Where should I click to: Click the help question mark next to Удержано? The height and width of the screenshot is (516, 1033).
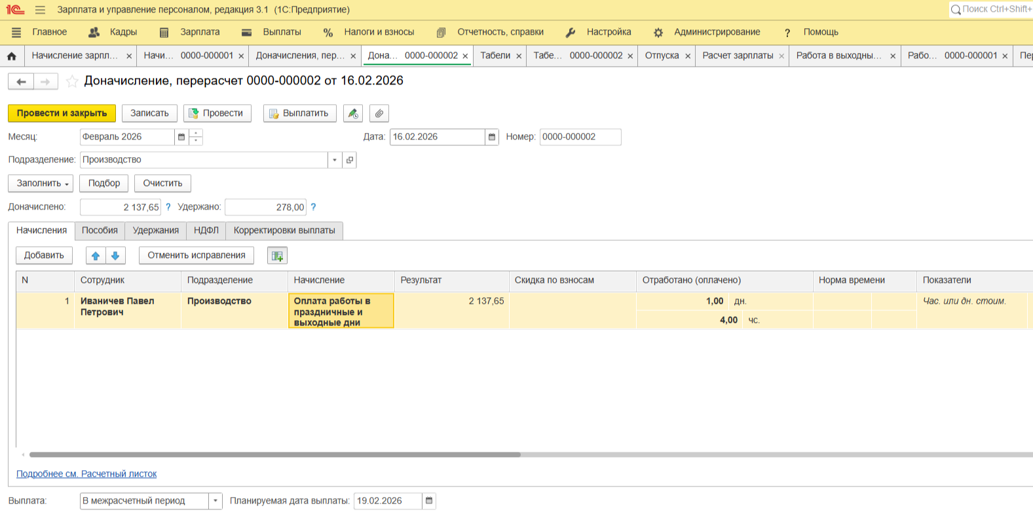pyautogui.click(x=313, y=207)
